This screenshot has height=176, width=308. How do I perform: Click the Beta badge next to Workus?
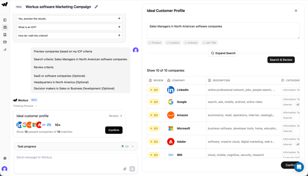34,100
